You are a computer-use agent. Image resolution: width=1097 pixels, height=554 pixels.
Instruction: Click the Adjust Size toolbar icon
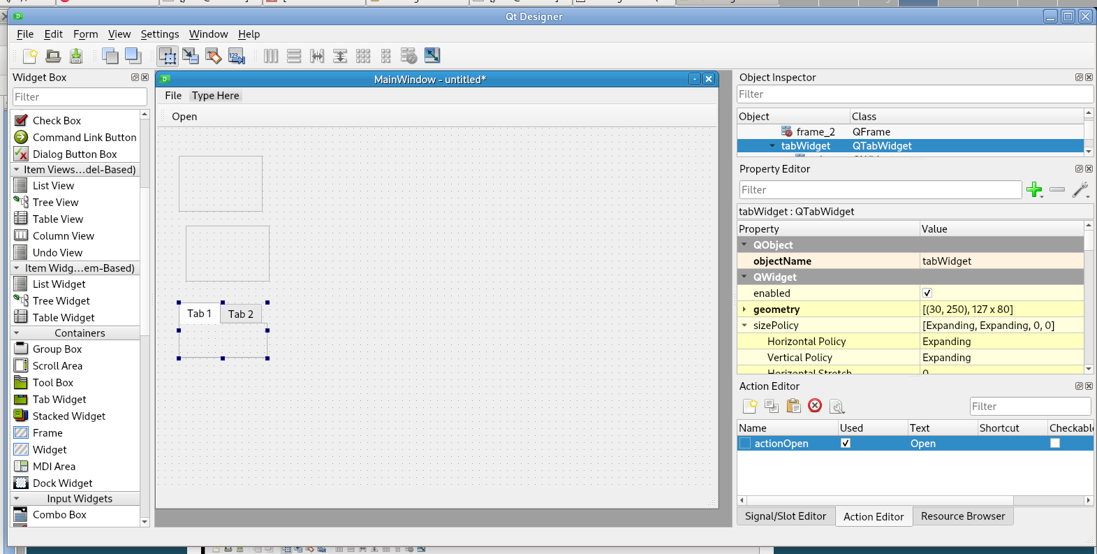point(432,56)
